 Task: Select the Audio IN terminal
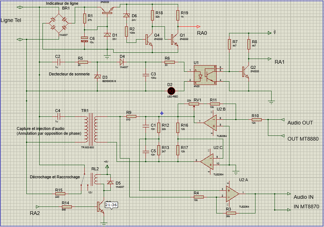pos(289,194)
